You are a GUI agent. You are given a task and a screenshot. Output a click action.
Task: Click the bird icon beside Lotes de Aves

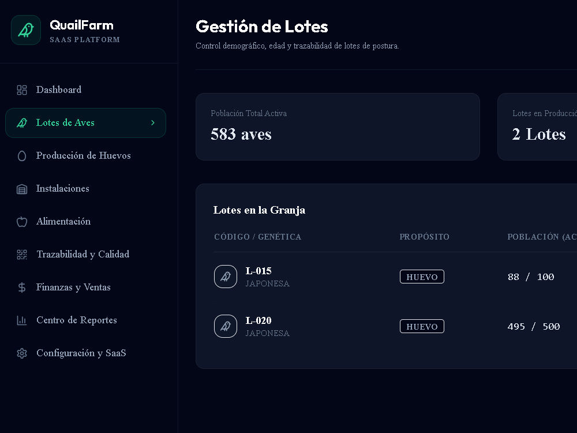click(22, 122)
